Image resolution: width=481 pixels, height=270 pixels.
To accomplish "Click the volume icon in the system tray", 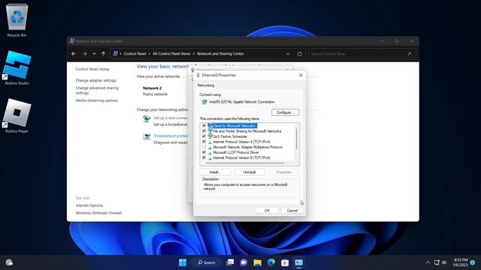I will tap(444, 262).
